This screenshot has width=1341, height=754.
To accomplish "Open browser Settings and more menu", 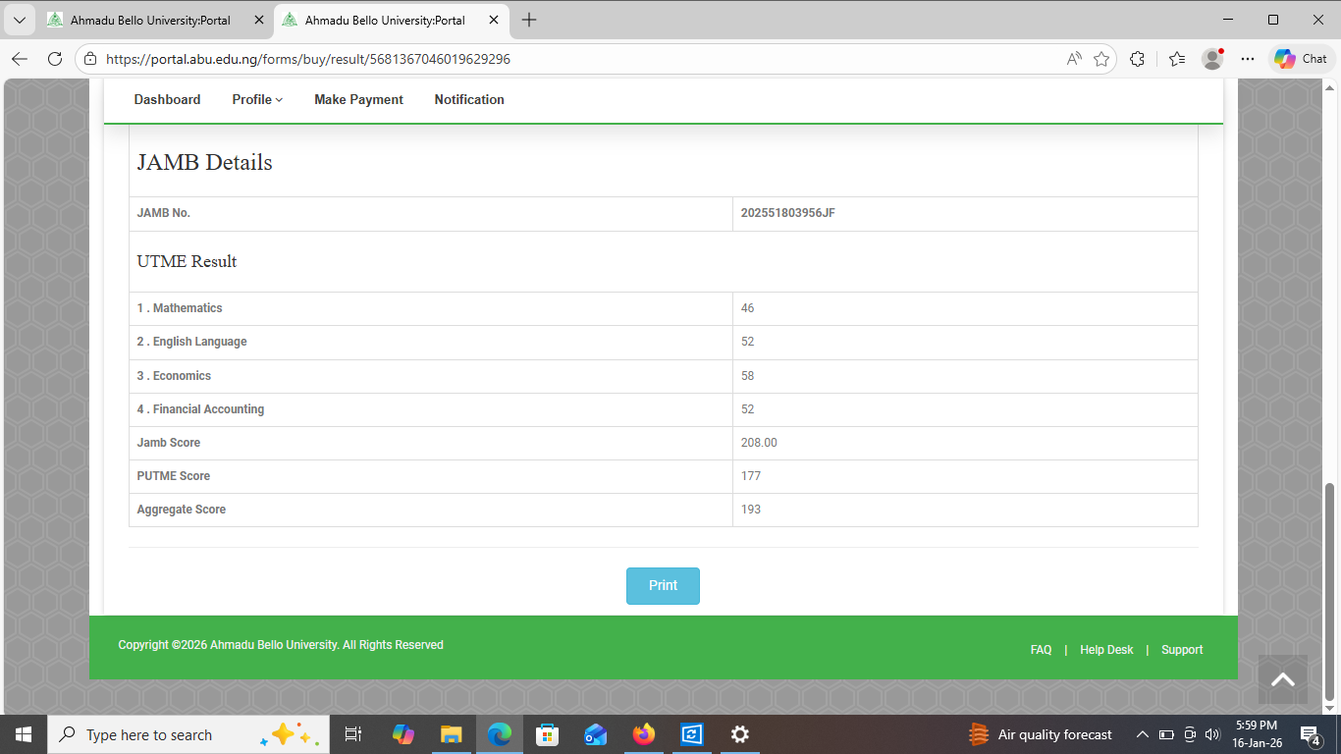I will [x=1248, y=59].
